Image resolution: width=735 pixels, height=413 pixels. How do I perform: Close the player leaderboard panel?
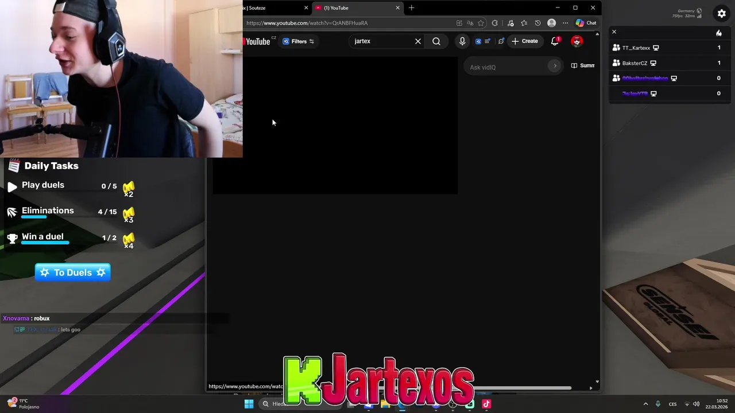pyautogui.click(x=614, y=32)
